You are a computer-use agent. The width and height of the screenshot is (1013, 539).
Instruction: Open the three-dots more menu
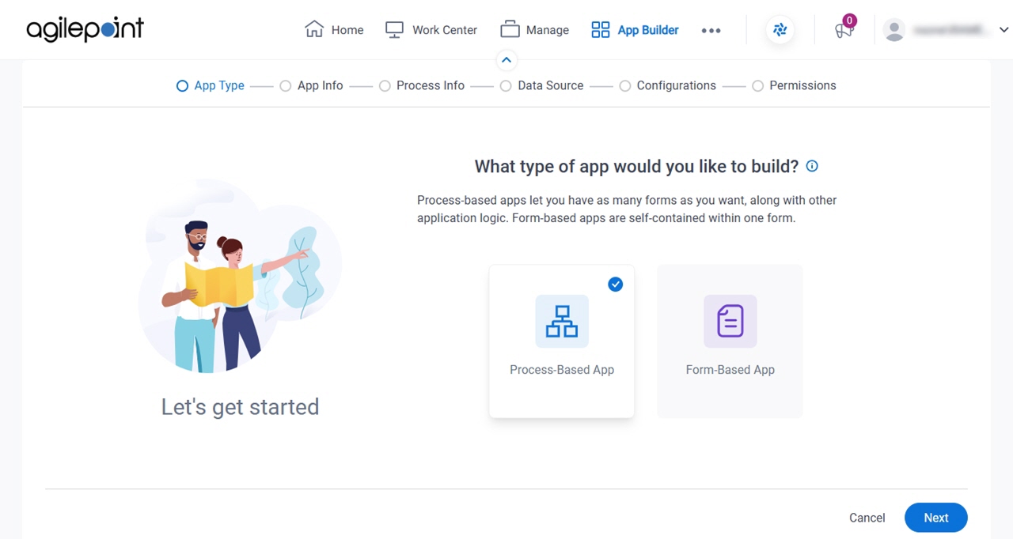(711, 30)
